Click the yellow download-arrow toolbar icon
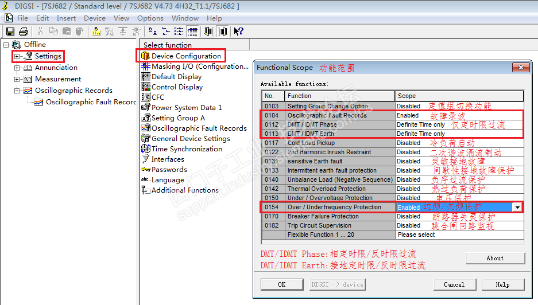This screenshot has width=538, height=305. pyautogui.click(x=97, y=32)
